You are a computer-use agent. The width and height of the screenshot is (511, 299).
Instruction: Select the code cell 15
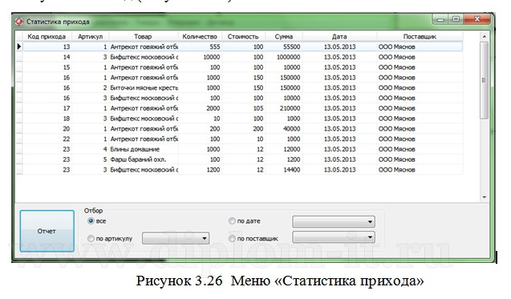point(47,67)
